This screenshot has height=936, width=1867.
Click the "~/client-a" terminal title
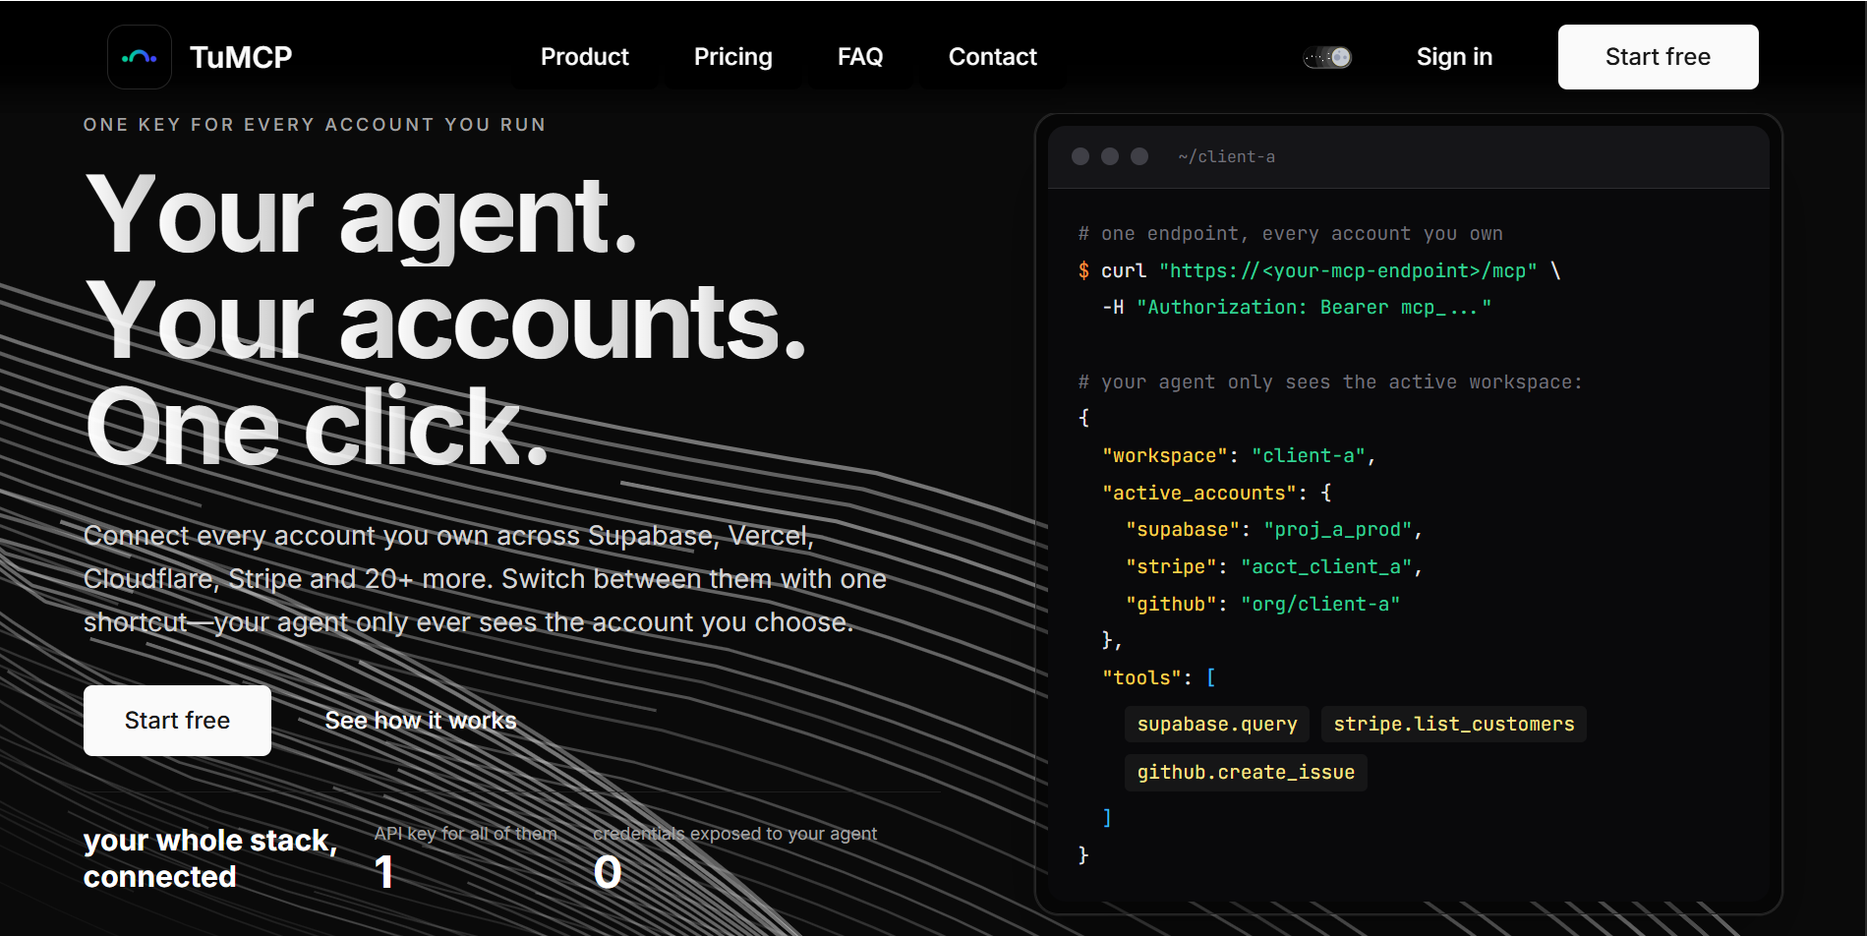tap(1226, 157)
